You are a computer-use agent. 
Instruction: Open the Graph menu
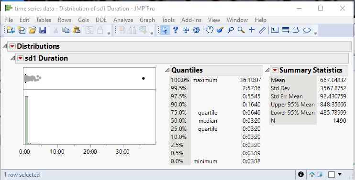click(147, 20)
